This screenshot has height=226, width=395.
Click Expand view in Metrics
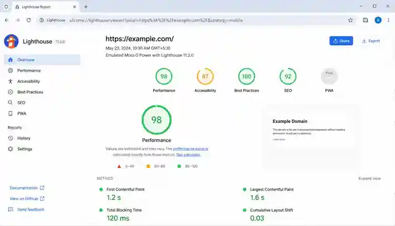pyautogui.click(x=370, y=178)
